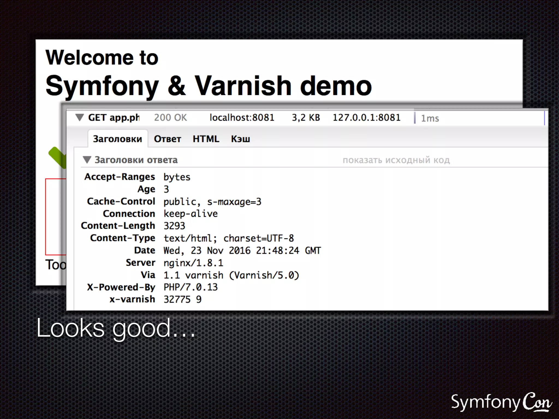Image resolution: width=559 pixels, height=419 pixels.
Task: Click the Cache-Control header name
Action: point(121,201)
